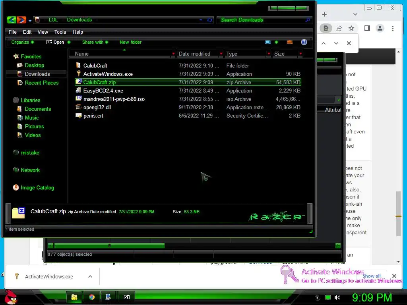
Task: Select the CalubCraft folder icon
Action: pos(78,66)
